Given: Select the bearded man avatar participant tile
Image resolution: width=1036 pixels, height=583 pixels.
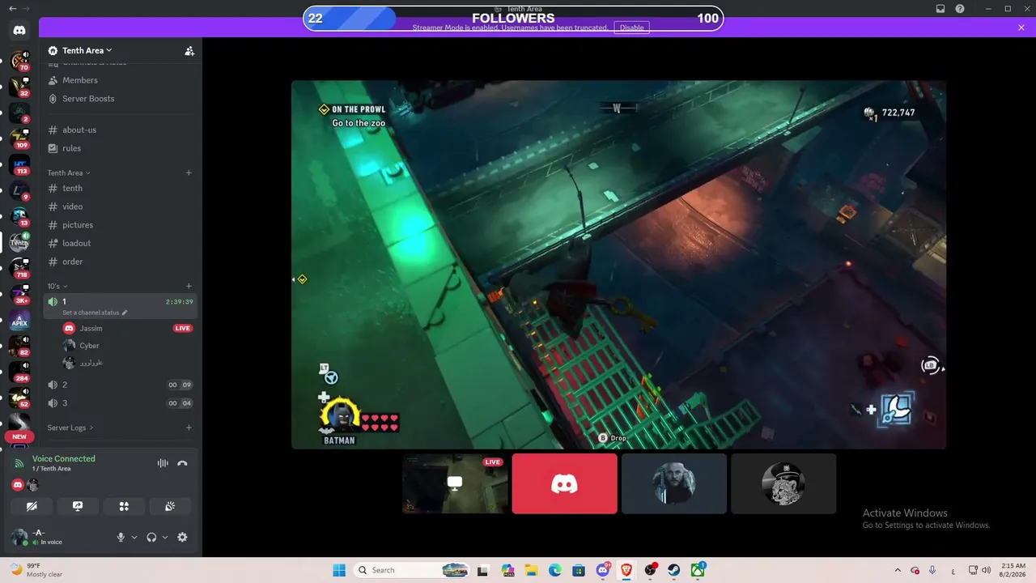Looking at the screenshot, I should 674,483.
